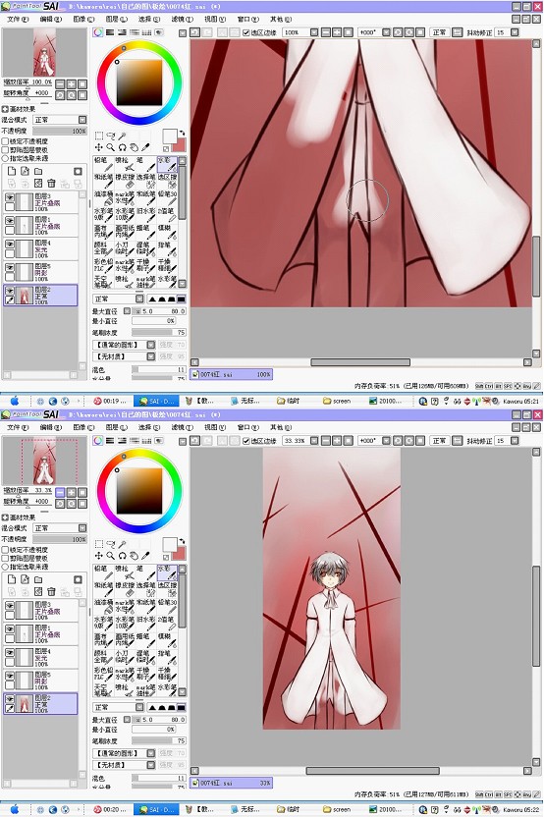Open 编辑(E) menu in upper window
This screenshot has width=544, height=817.
50,19
